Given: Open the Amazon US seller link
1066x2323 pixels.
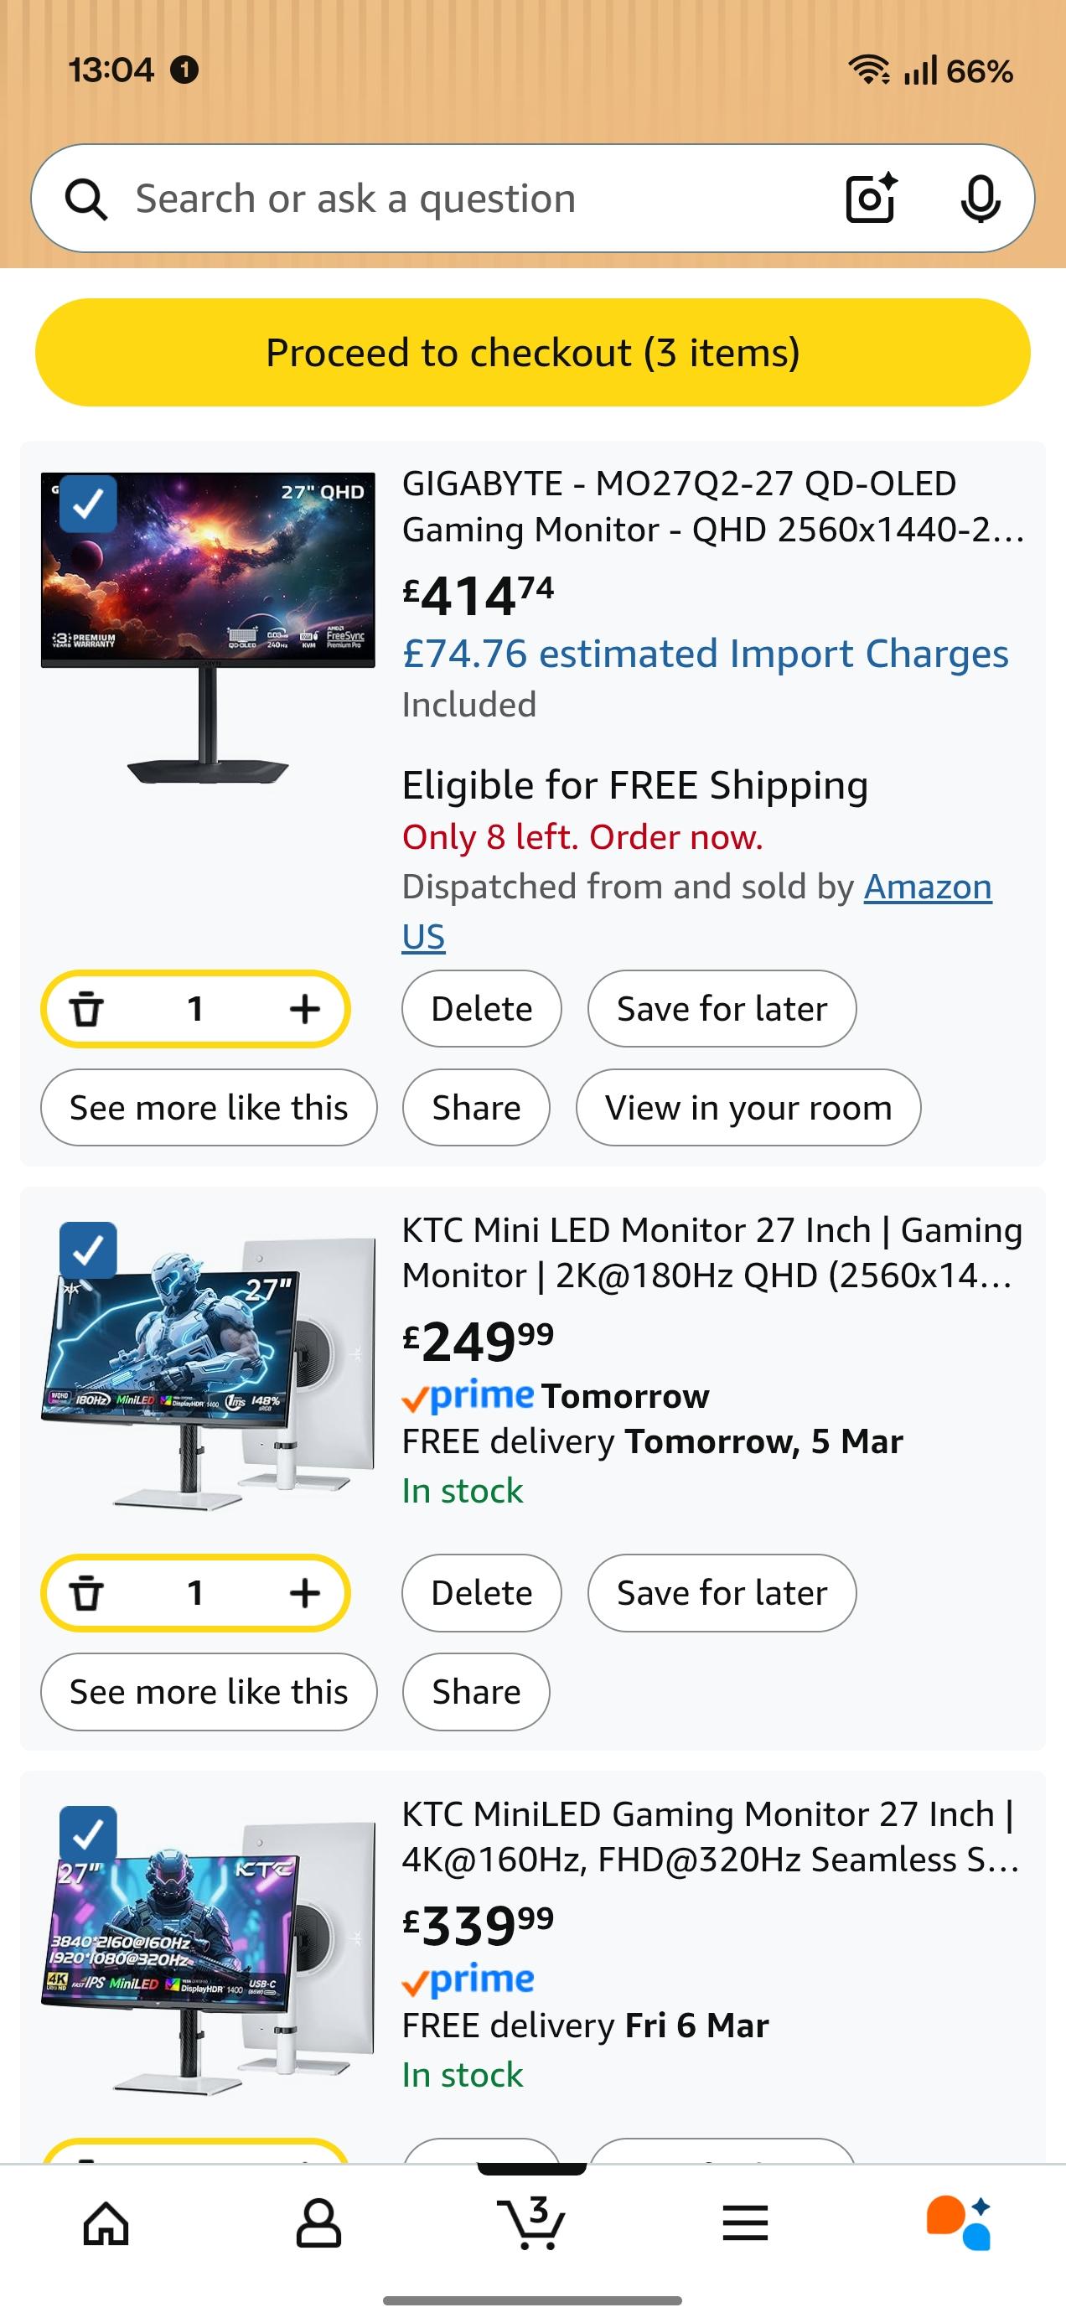Looking at the screenshot, I should pos(927,887).
